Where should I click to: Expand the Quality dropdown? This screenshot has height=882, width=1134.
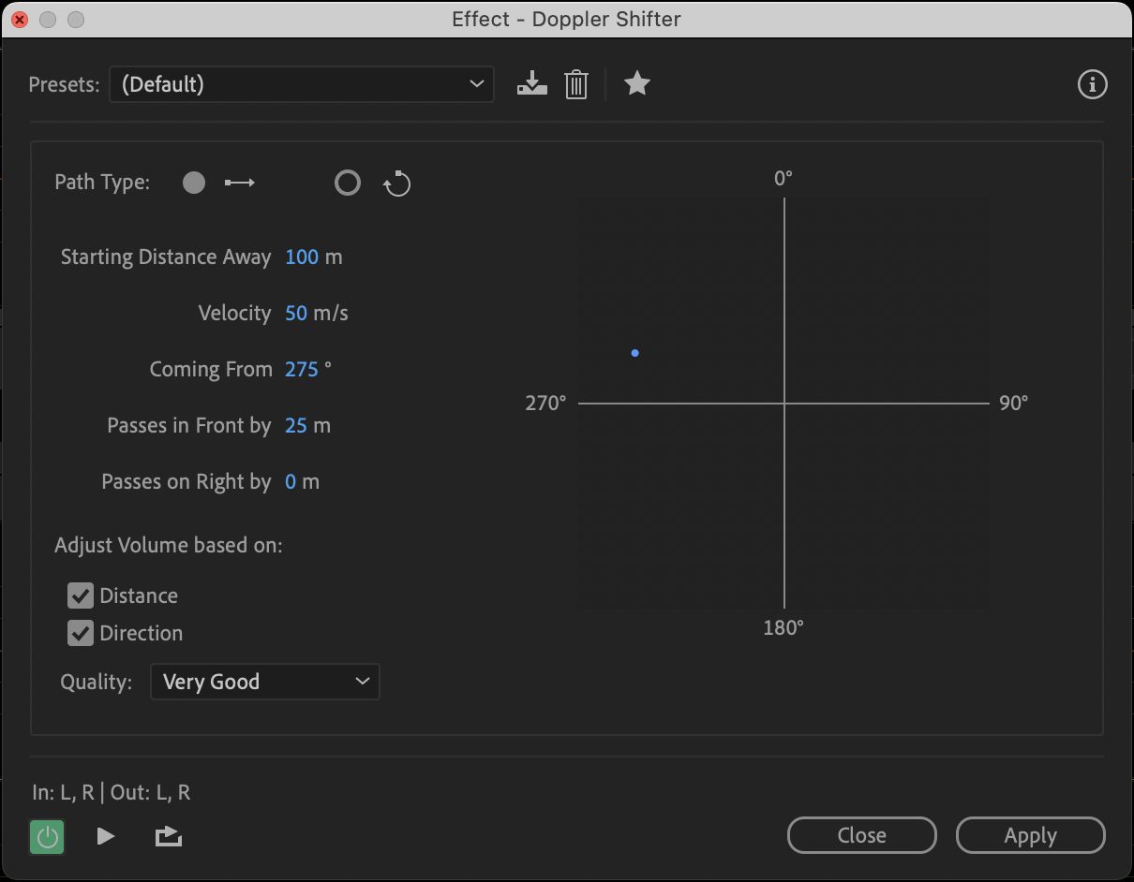point(265,682)
